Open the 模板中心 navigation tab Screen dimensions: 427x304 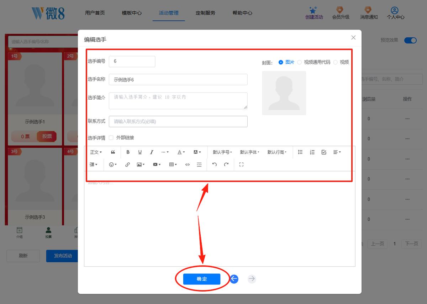(132, 13)
